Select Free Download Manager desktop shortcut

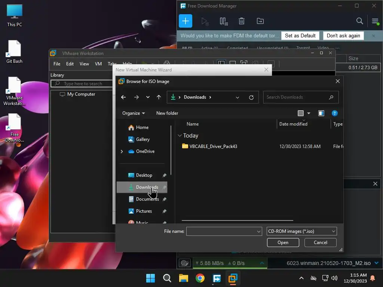coord(14,128)
